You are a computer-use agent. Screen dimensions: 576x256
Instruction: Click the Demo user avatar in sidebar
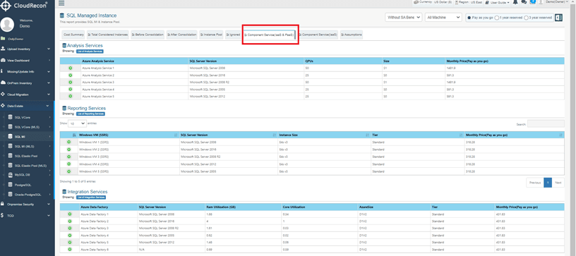(x=7, y=24)
